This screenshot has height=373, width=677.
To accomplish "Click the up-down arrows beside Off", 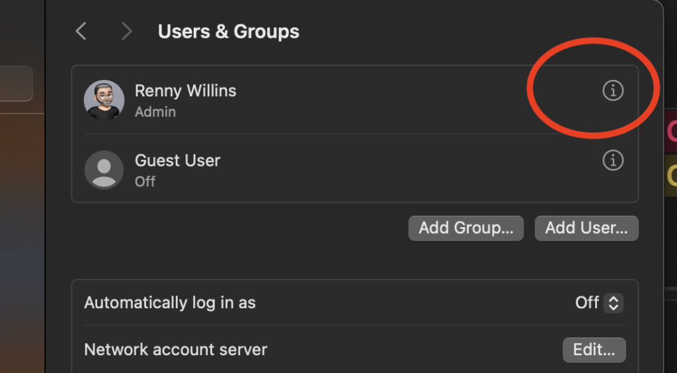I will (x=614, y=303).
